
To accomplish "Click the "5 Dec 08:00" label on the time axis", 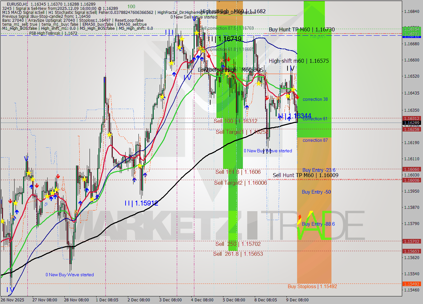I will coord(234,300).
